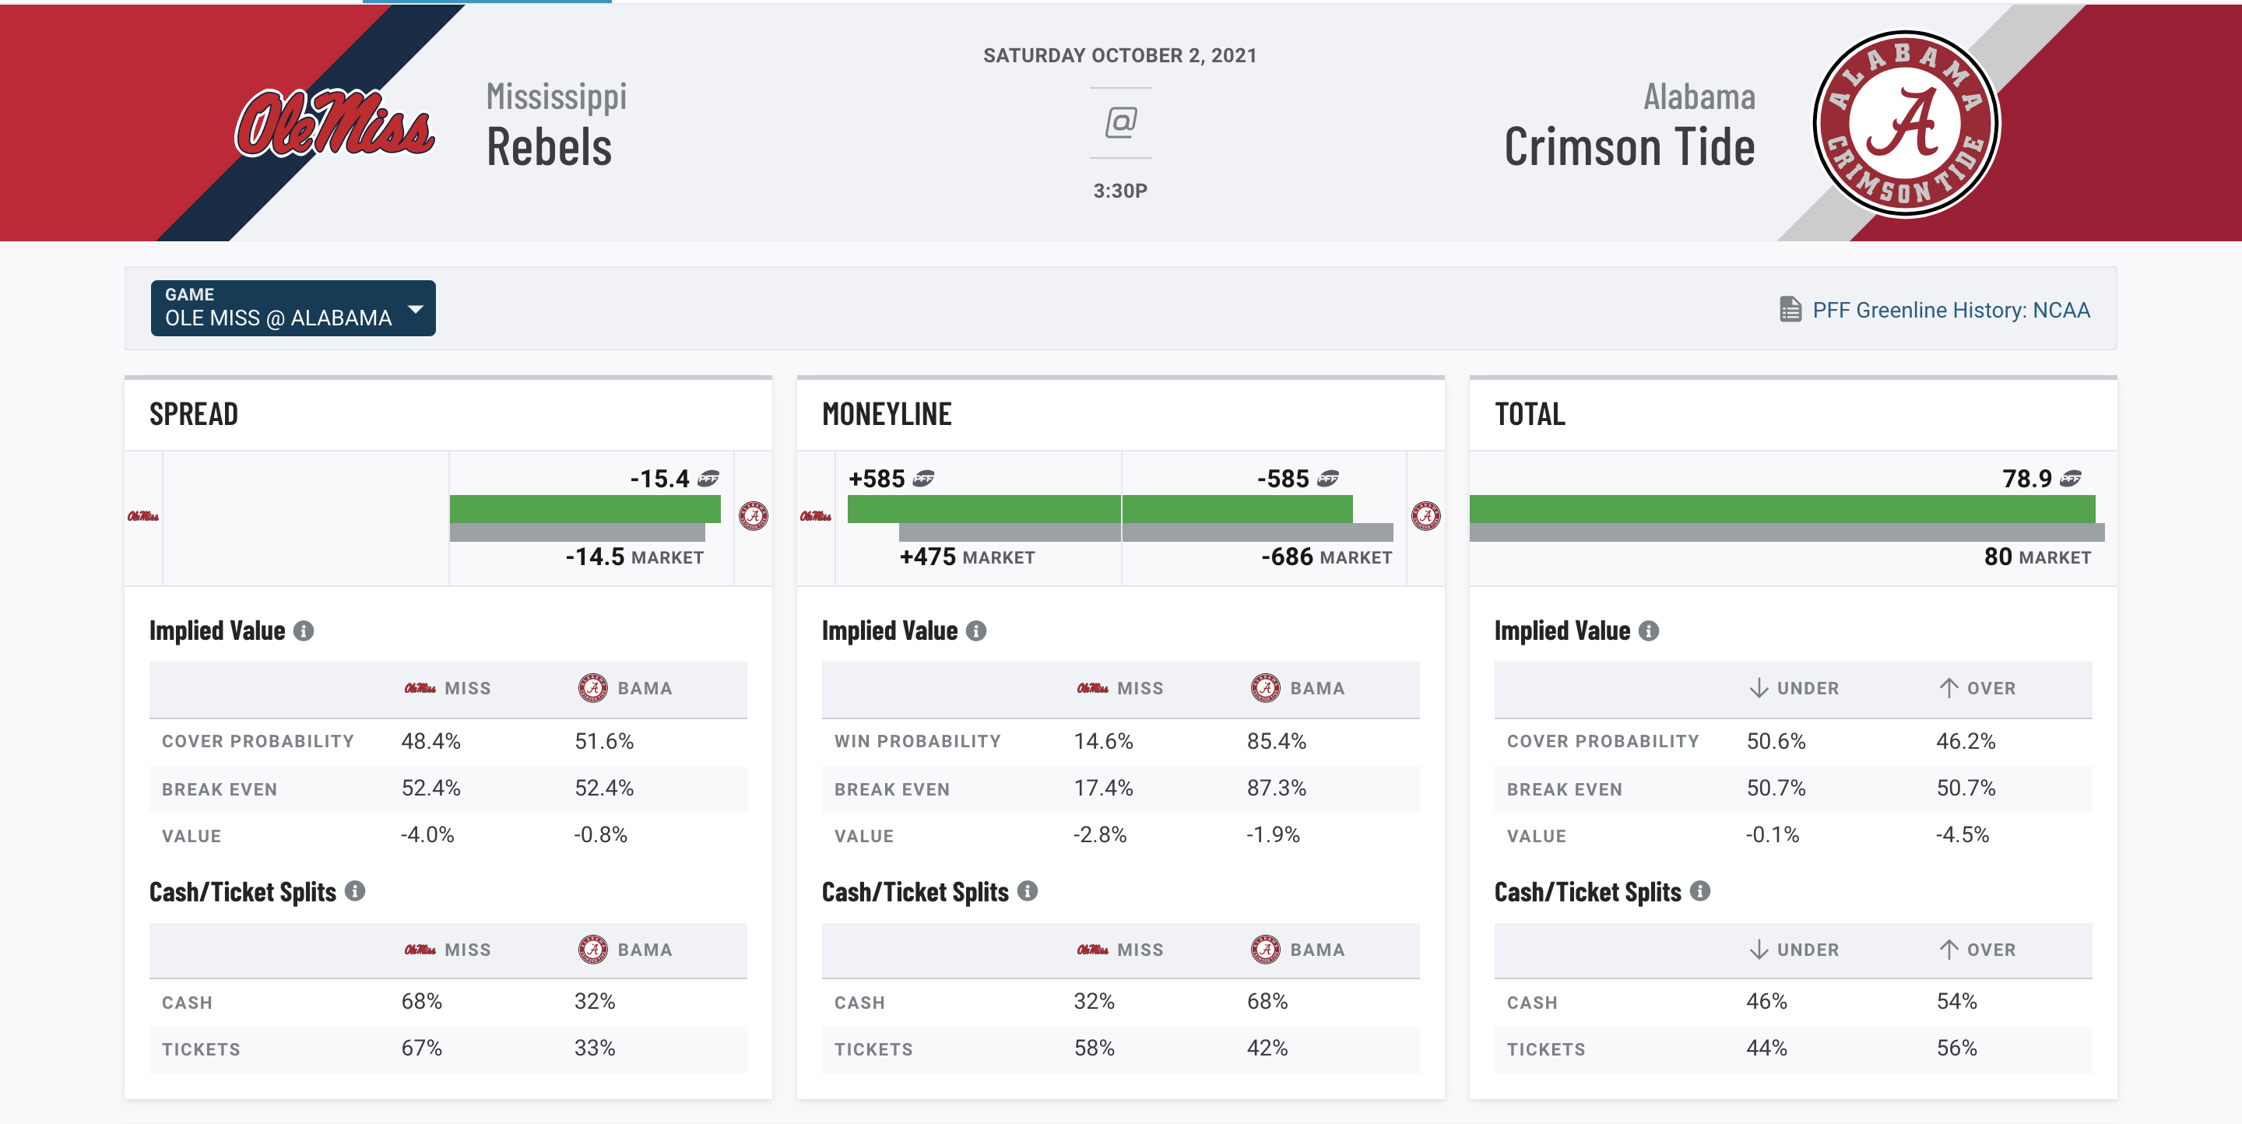The width and height of the screenshot is (2242, 1124).
Task: Click Spread cover probability 48.4%
Action: (430, 741)
